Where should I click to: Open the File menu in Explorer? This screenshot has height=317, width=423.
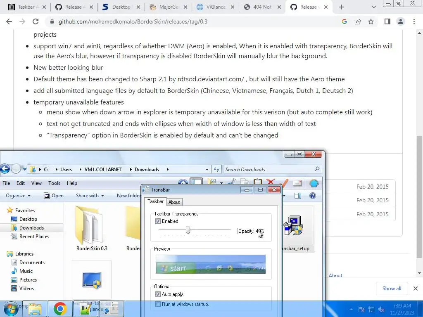[6, 183]
